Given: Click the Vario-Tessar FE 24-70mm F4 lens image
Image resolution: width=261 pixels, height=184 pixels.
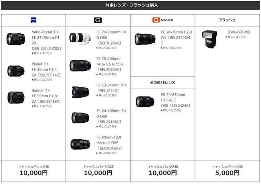Looking at the screenshot, I should tap(16, 38).
